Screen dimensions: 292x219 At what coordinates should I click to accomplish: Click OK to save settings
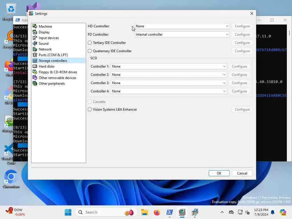pos(219,173)
